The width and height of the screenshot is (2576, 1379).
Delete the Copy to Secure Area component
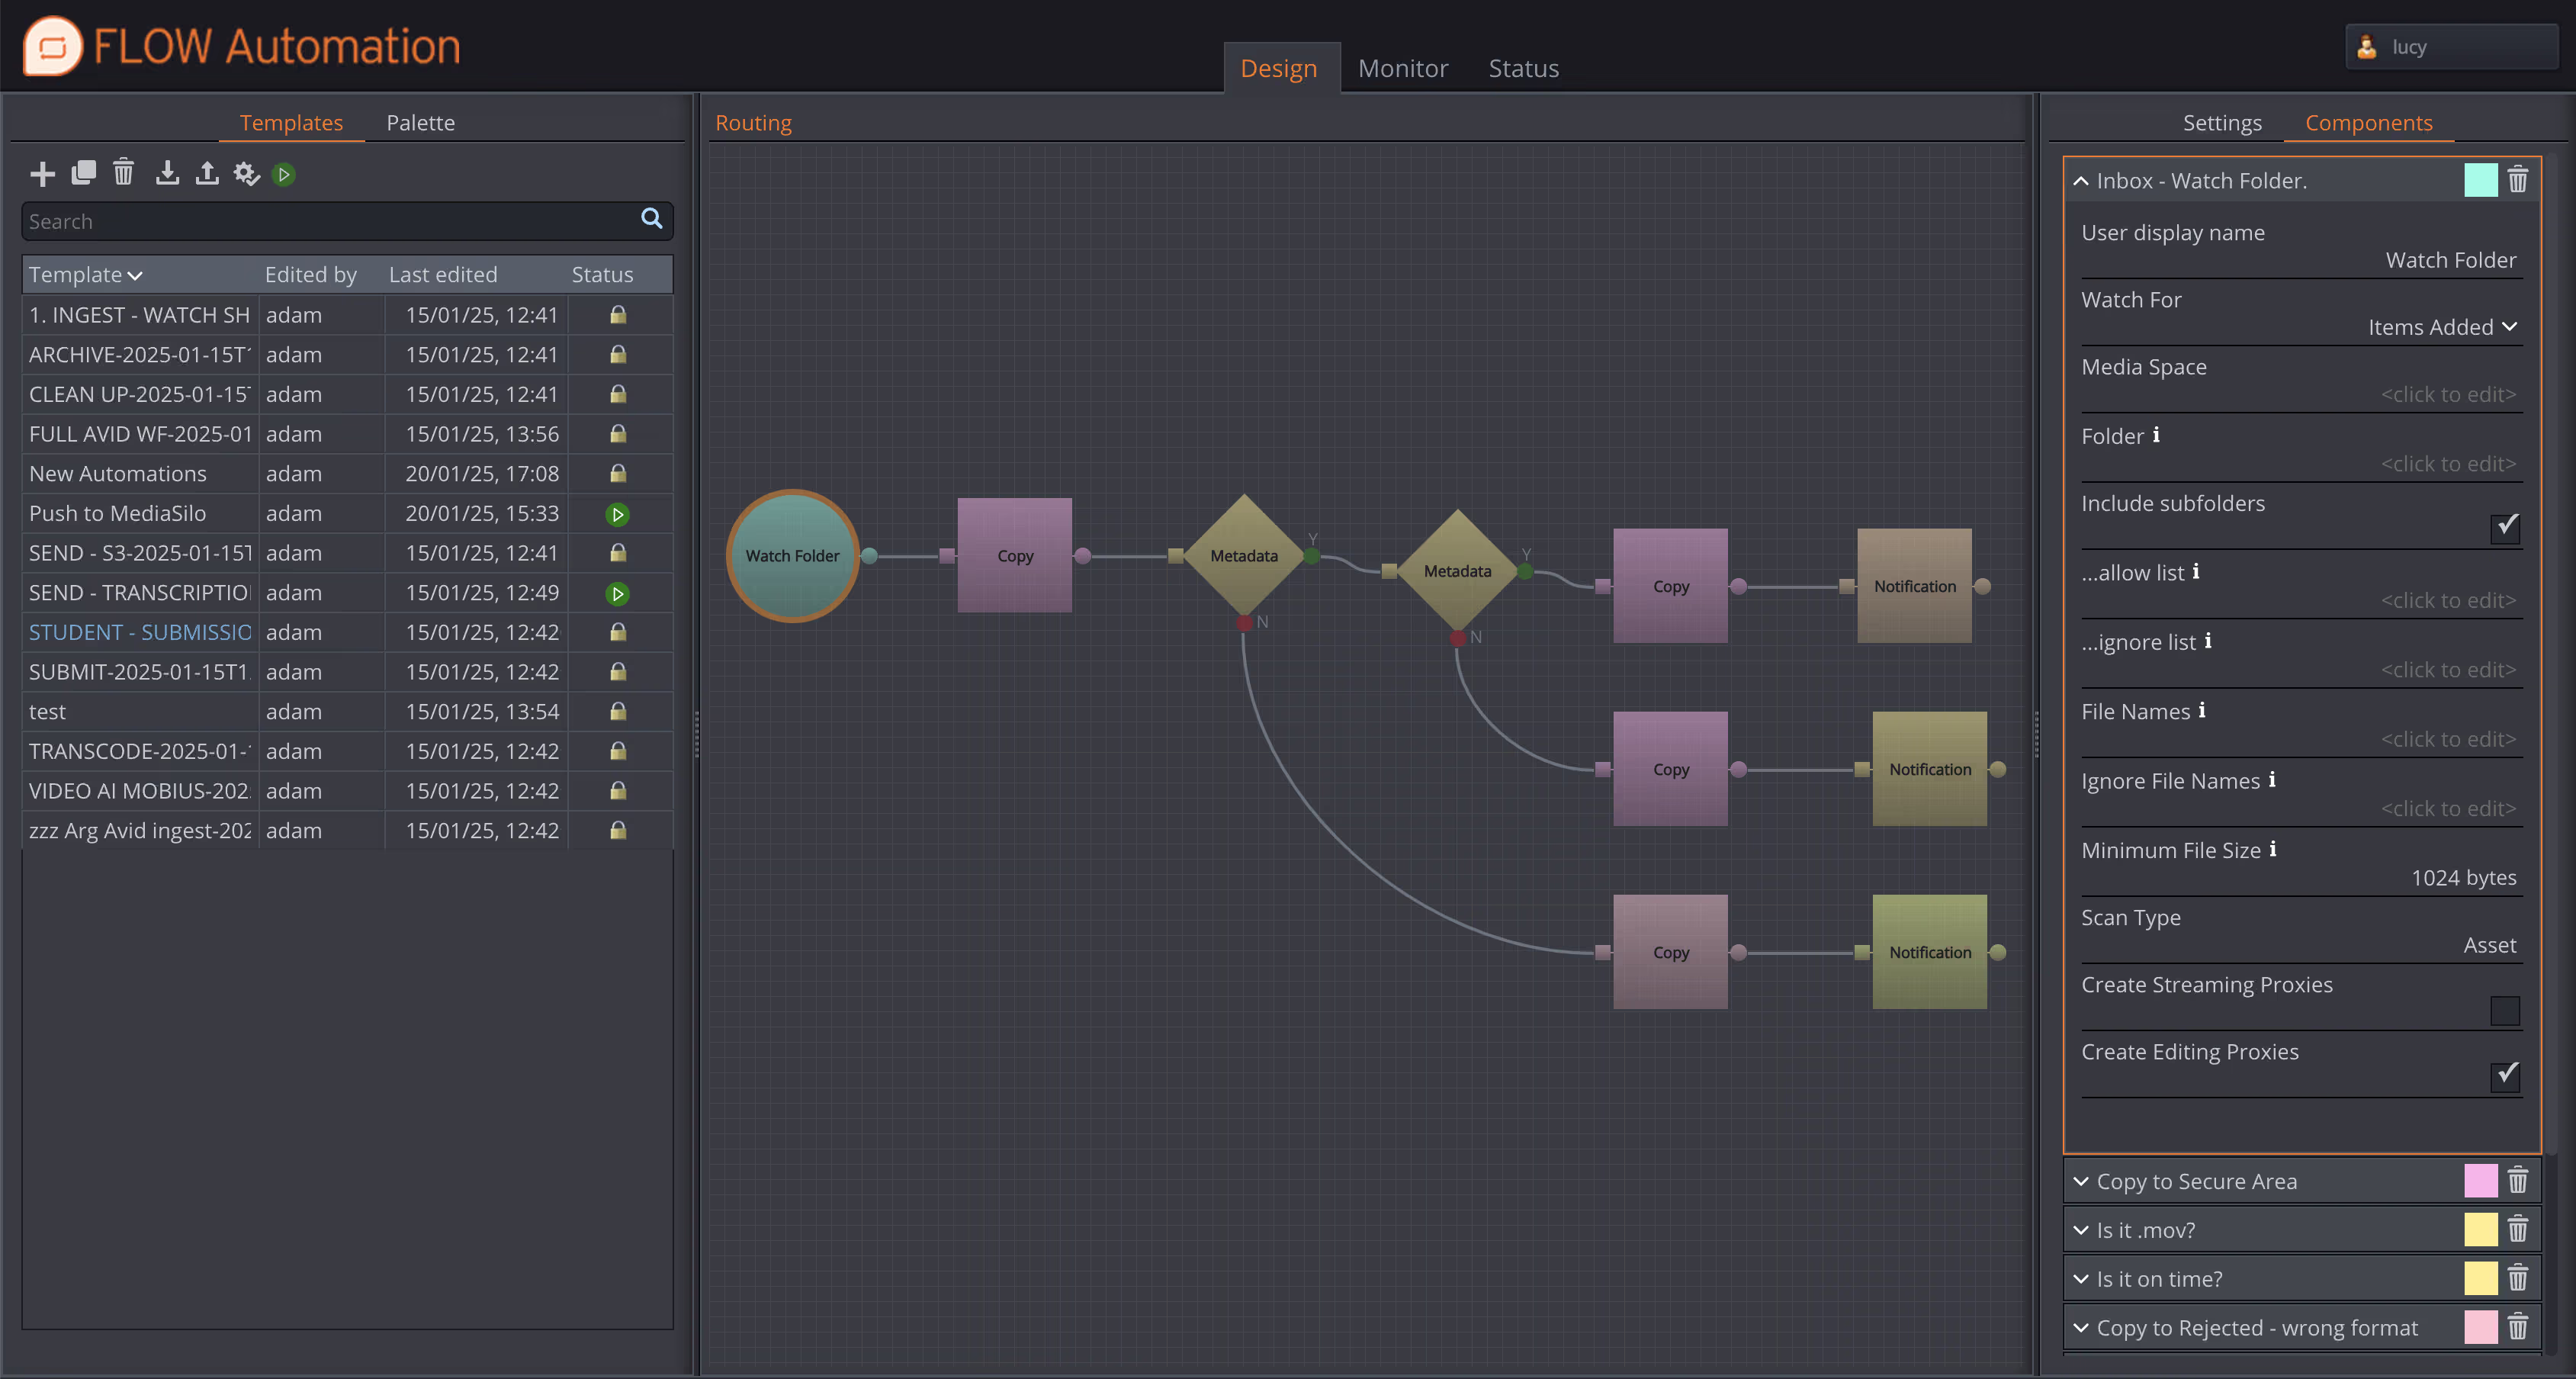click(2518, 1181)
